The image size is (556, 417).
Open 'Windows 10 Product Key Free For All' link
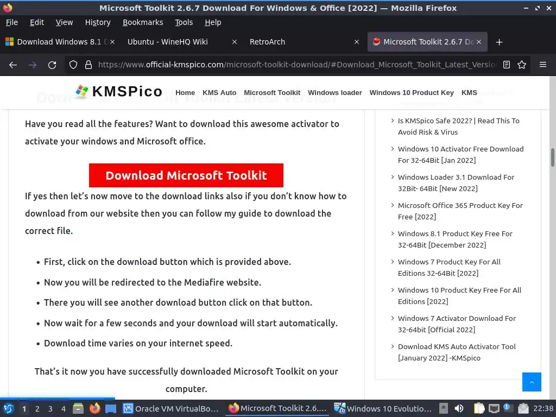[x=459, y=296]
